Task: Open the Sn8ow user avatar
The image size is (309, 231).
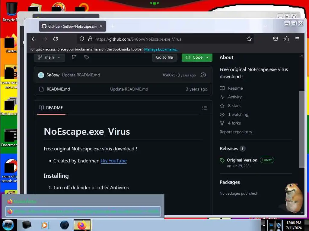Action: pos(41,75)
